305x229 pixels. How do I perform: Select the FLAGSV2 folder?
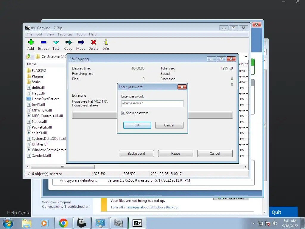pos(36,70)
